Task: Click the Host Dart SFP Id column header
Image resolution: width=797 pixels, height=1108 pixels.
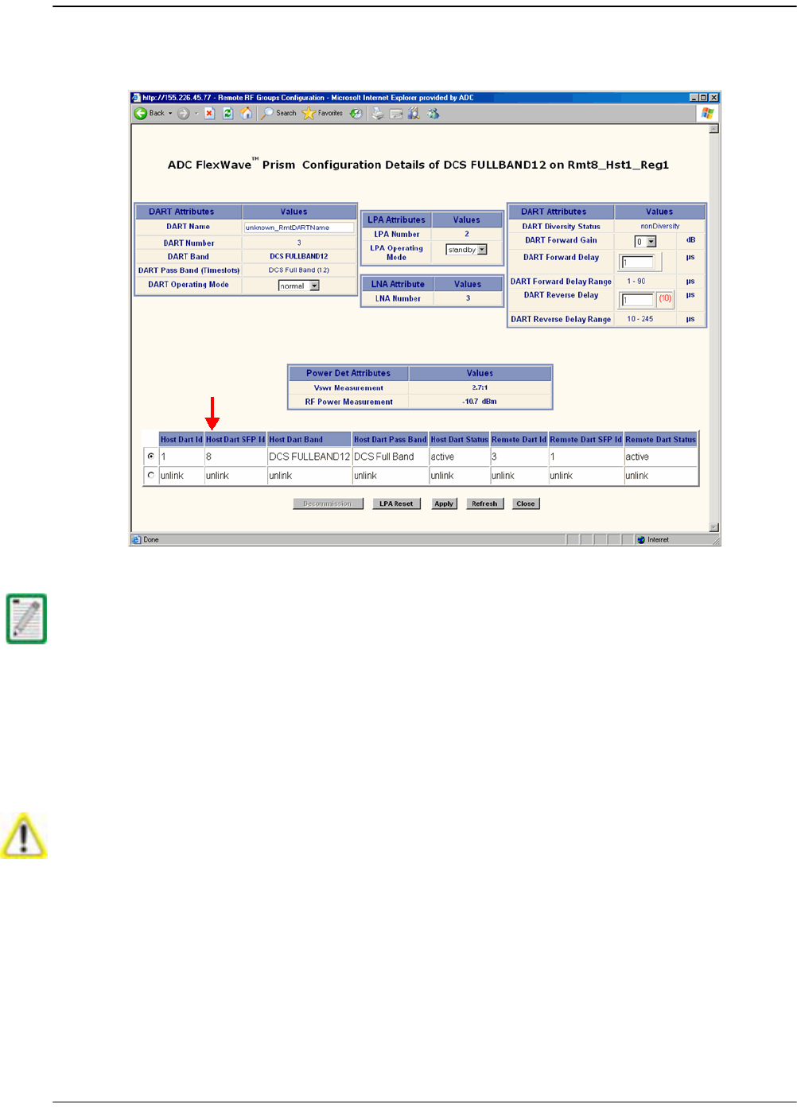Action: point(235,439)
